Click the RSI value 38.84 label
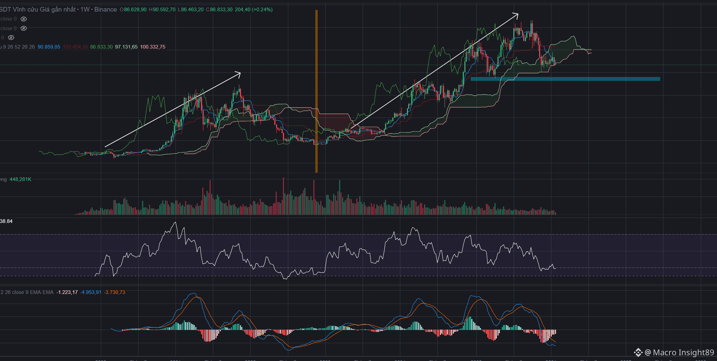The image size is (717, 361). 6,221
